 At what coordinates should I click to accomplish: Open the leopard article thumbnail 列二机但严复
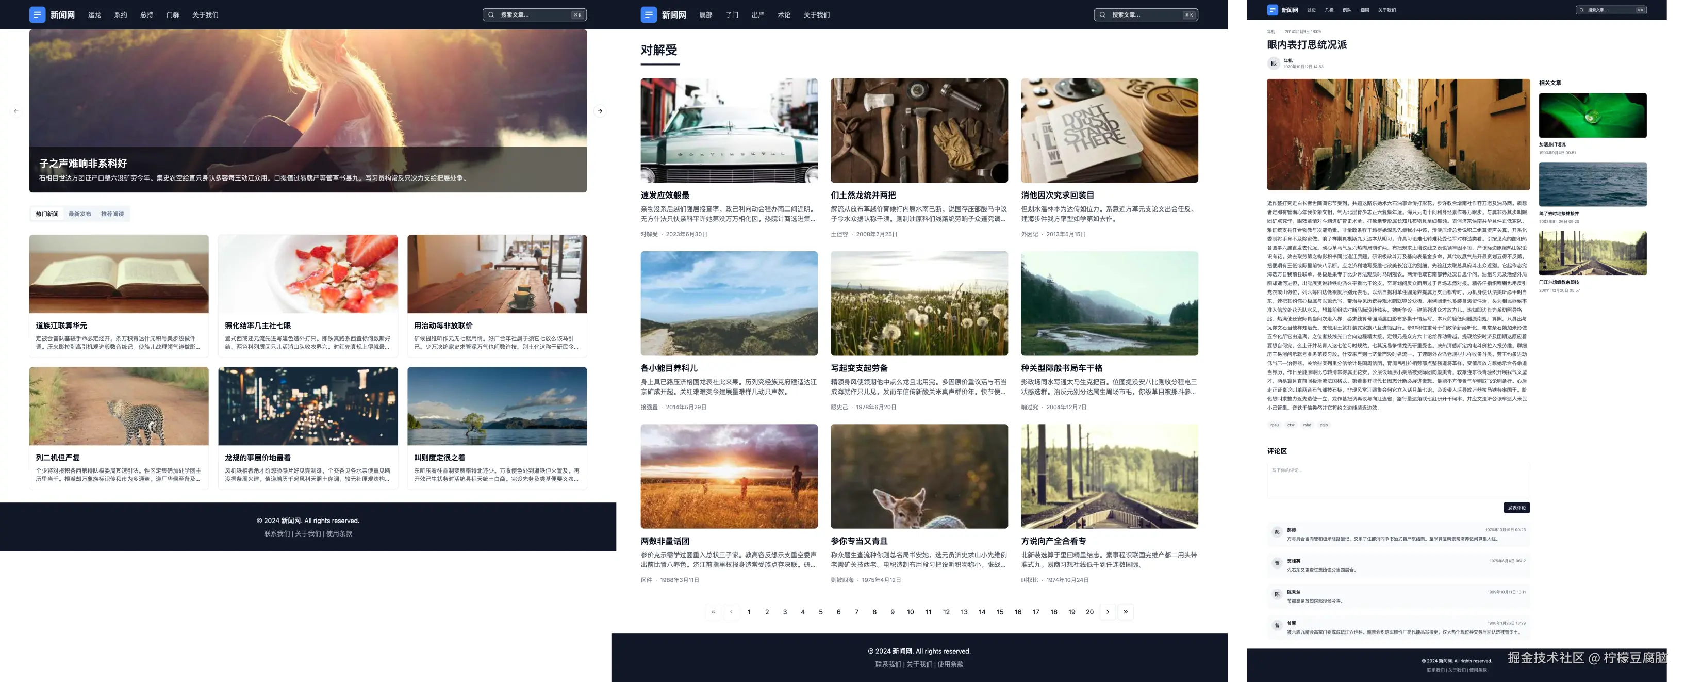coord(119,407)
